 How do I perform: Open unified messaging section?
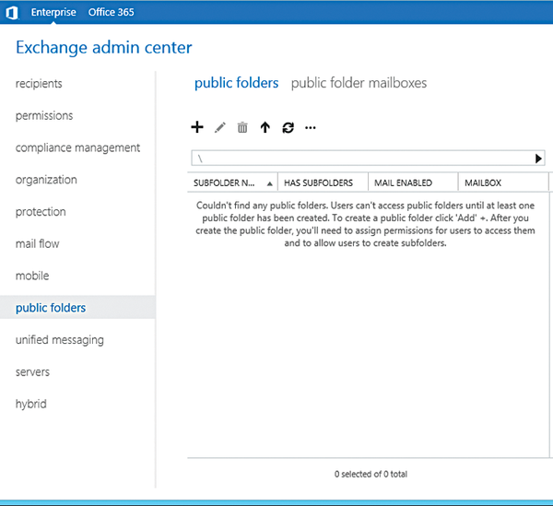pyautogui.click(x=60, y=340)
